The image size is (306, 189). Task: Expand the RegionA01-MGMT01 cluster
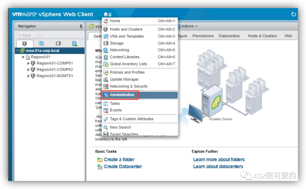[x=28, y=76]
